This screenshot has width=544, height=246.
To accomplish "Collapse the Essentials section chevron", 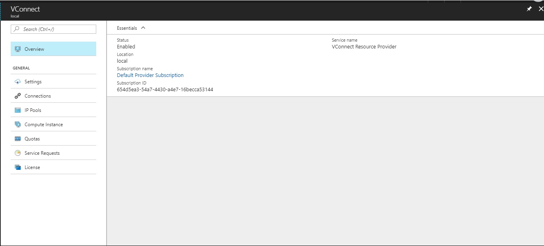I will tap(143, 28).
